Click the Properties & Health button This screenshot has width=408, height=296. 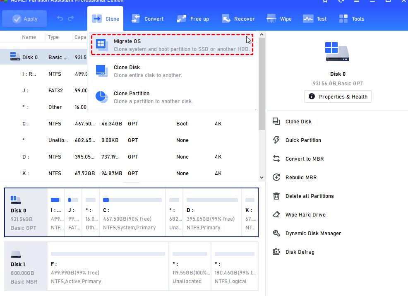pos(338,96)
